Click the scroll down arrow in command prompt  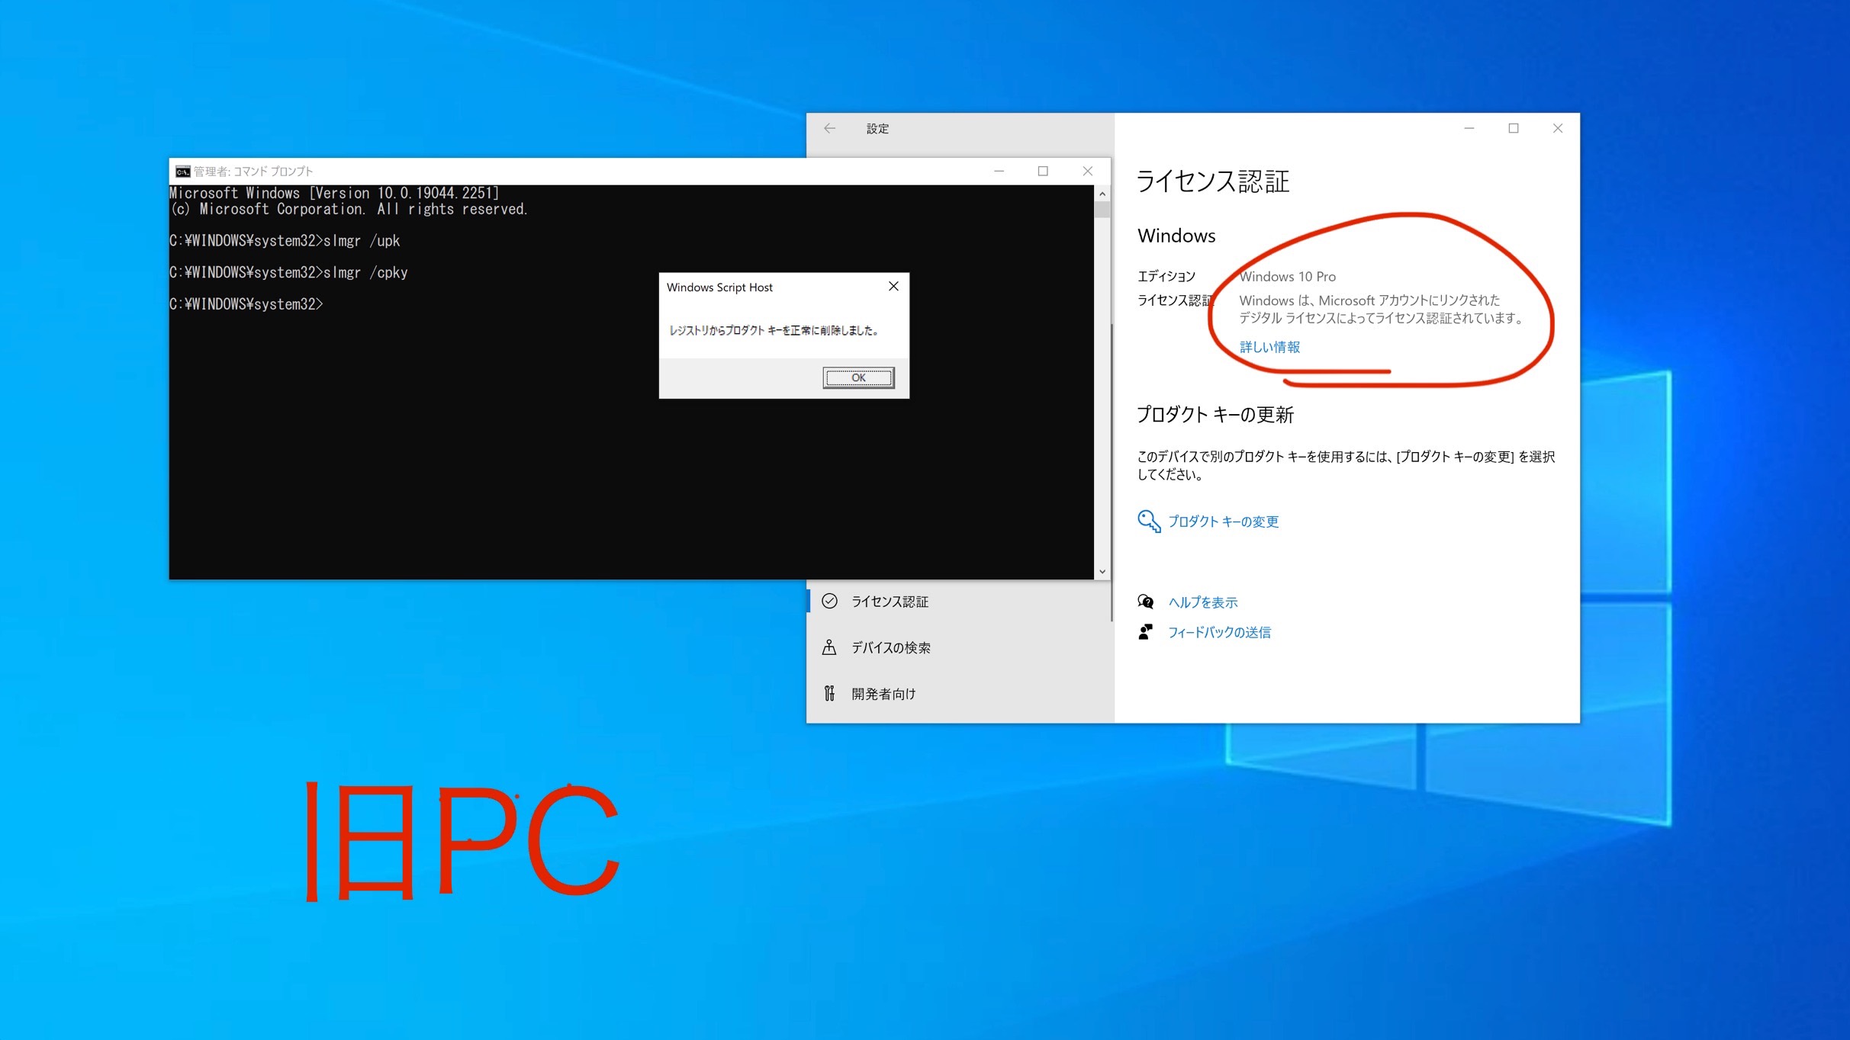tap(1102, 571)
